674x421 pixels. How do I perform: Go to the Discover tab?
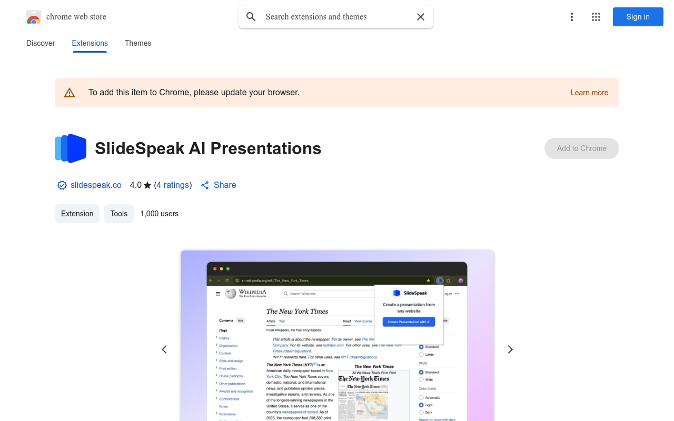(41, 43)
